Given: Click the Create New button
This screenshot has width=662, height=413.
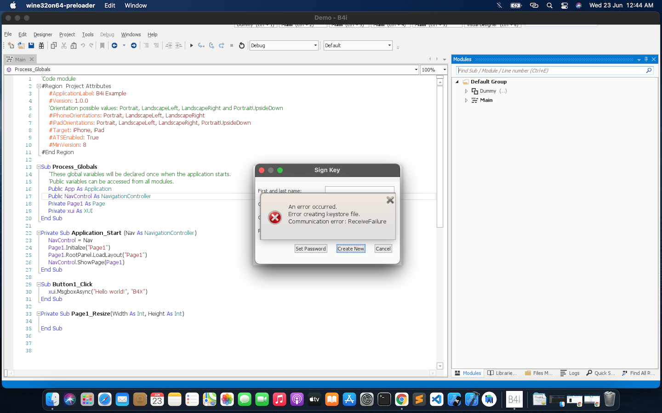Looking at the screenshot, I should point(351,249).
